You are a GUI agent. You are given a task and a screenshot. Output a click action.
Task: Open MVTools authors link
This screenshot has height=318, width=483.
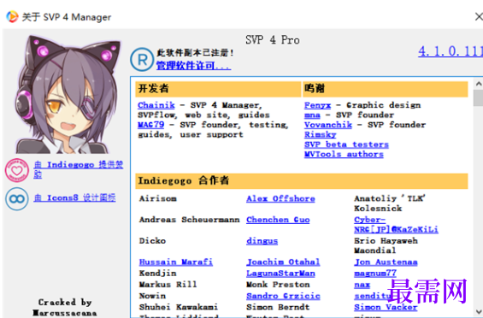pos(344,154)
